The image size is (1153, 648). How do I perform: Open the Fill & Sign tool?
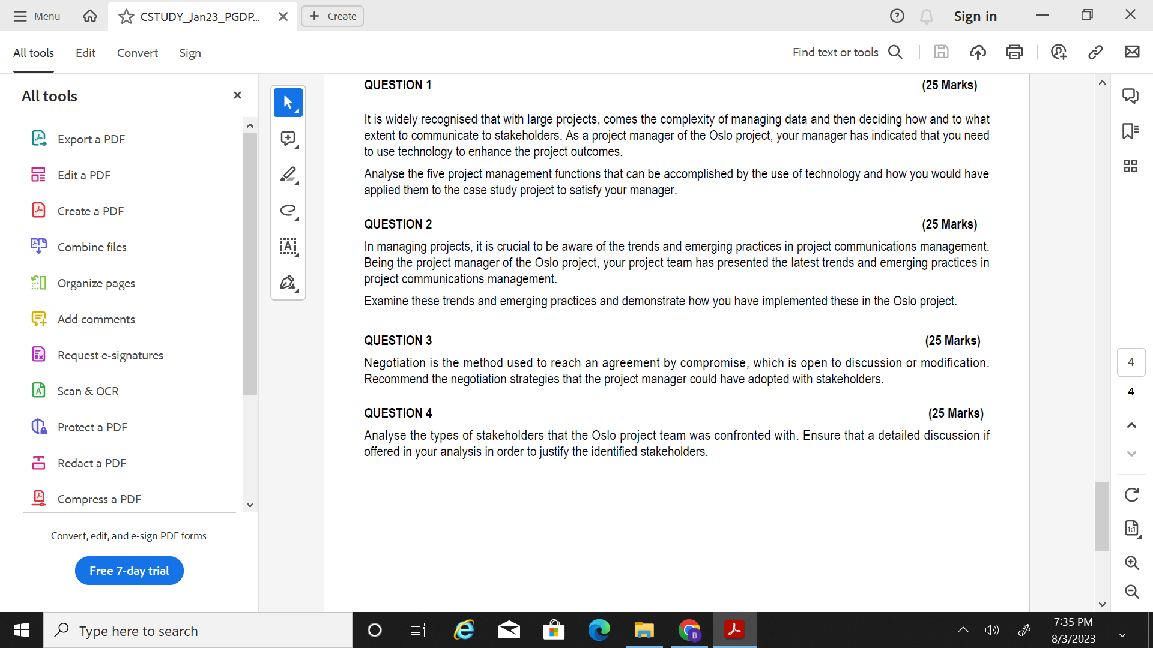(x=288, y=283)
